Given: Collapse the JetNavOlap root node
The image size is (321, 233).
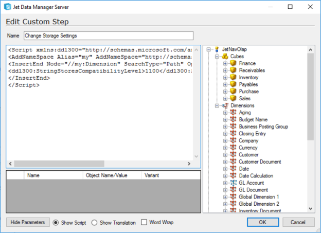Looking at the screenshot, I should pos(209,49).
